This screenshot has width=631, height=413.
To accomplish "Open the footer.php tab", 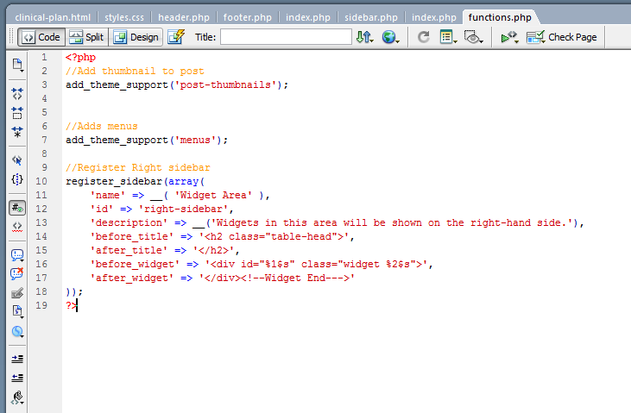I will [248, 17].
